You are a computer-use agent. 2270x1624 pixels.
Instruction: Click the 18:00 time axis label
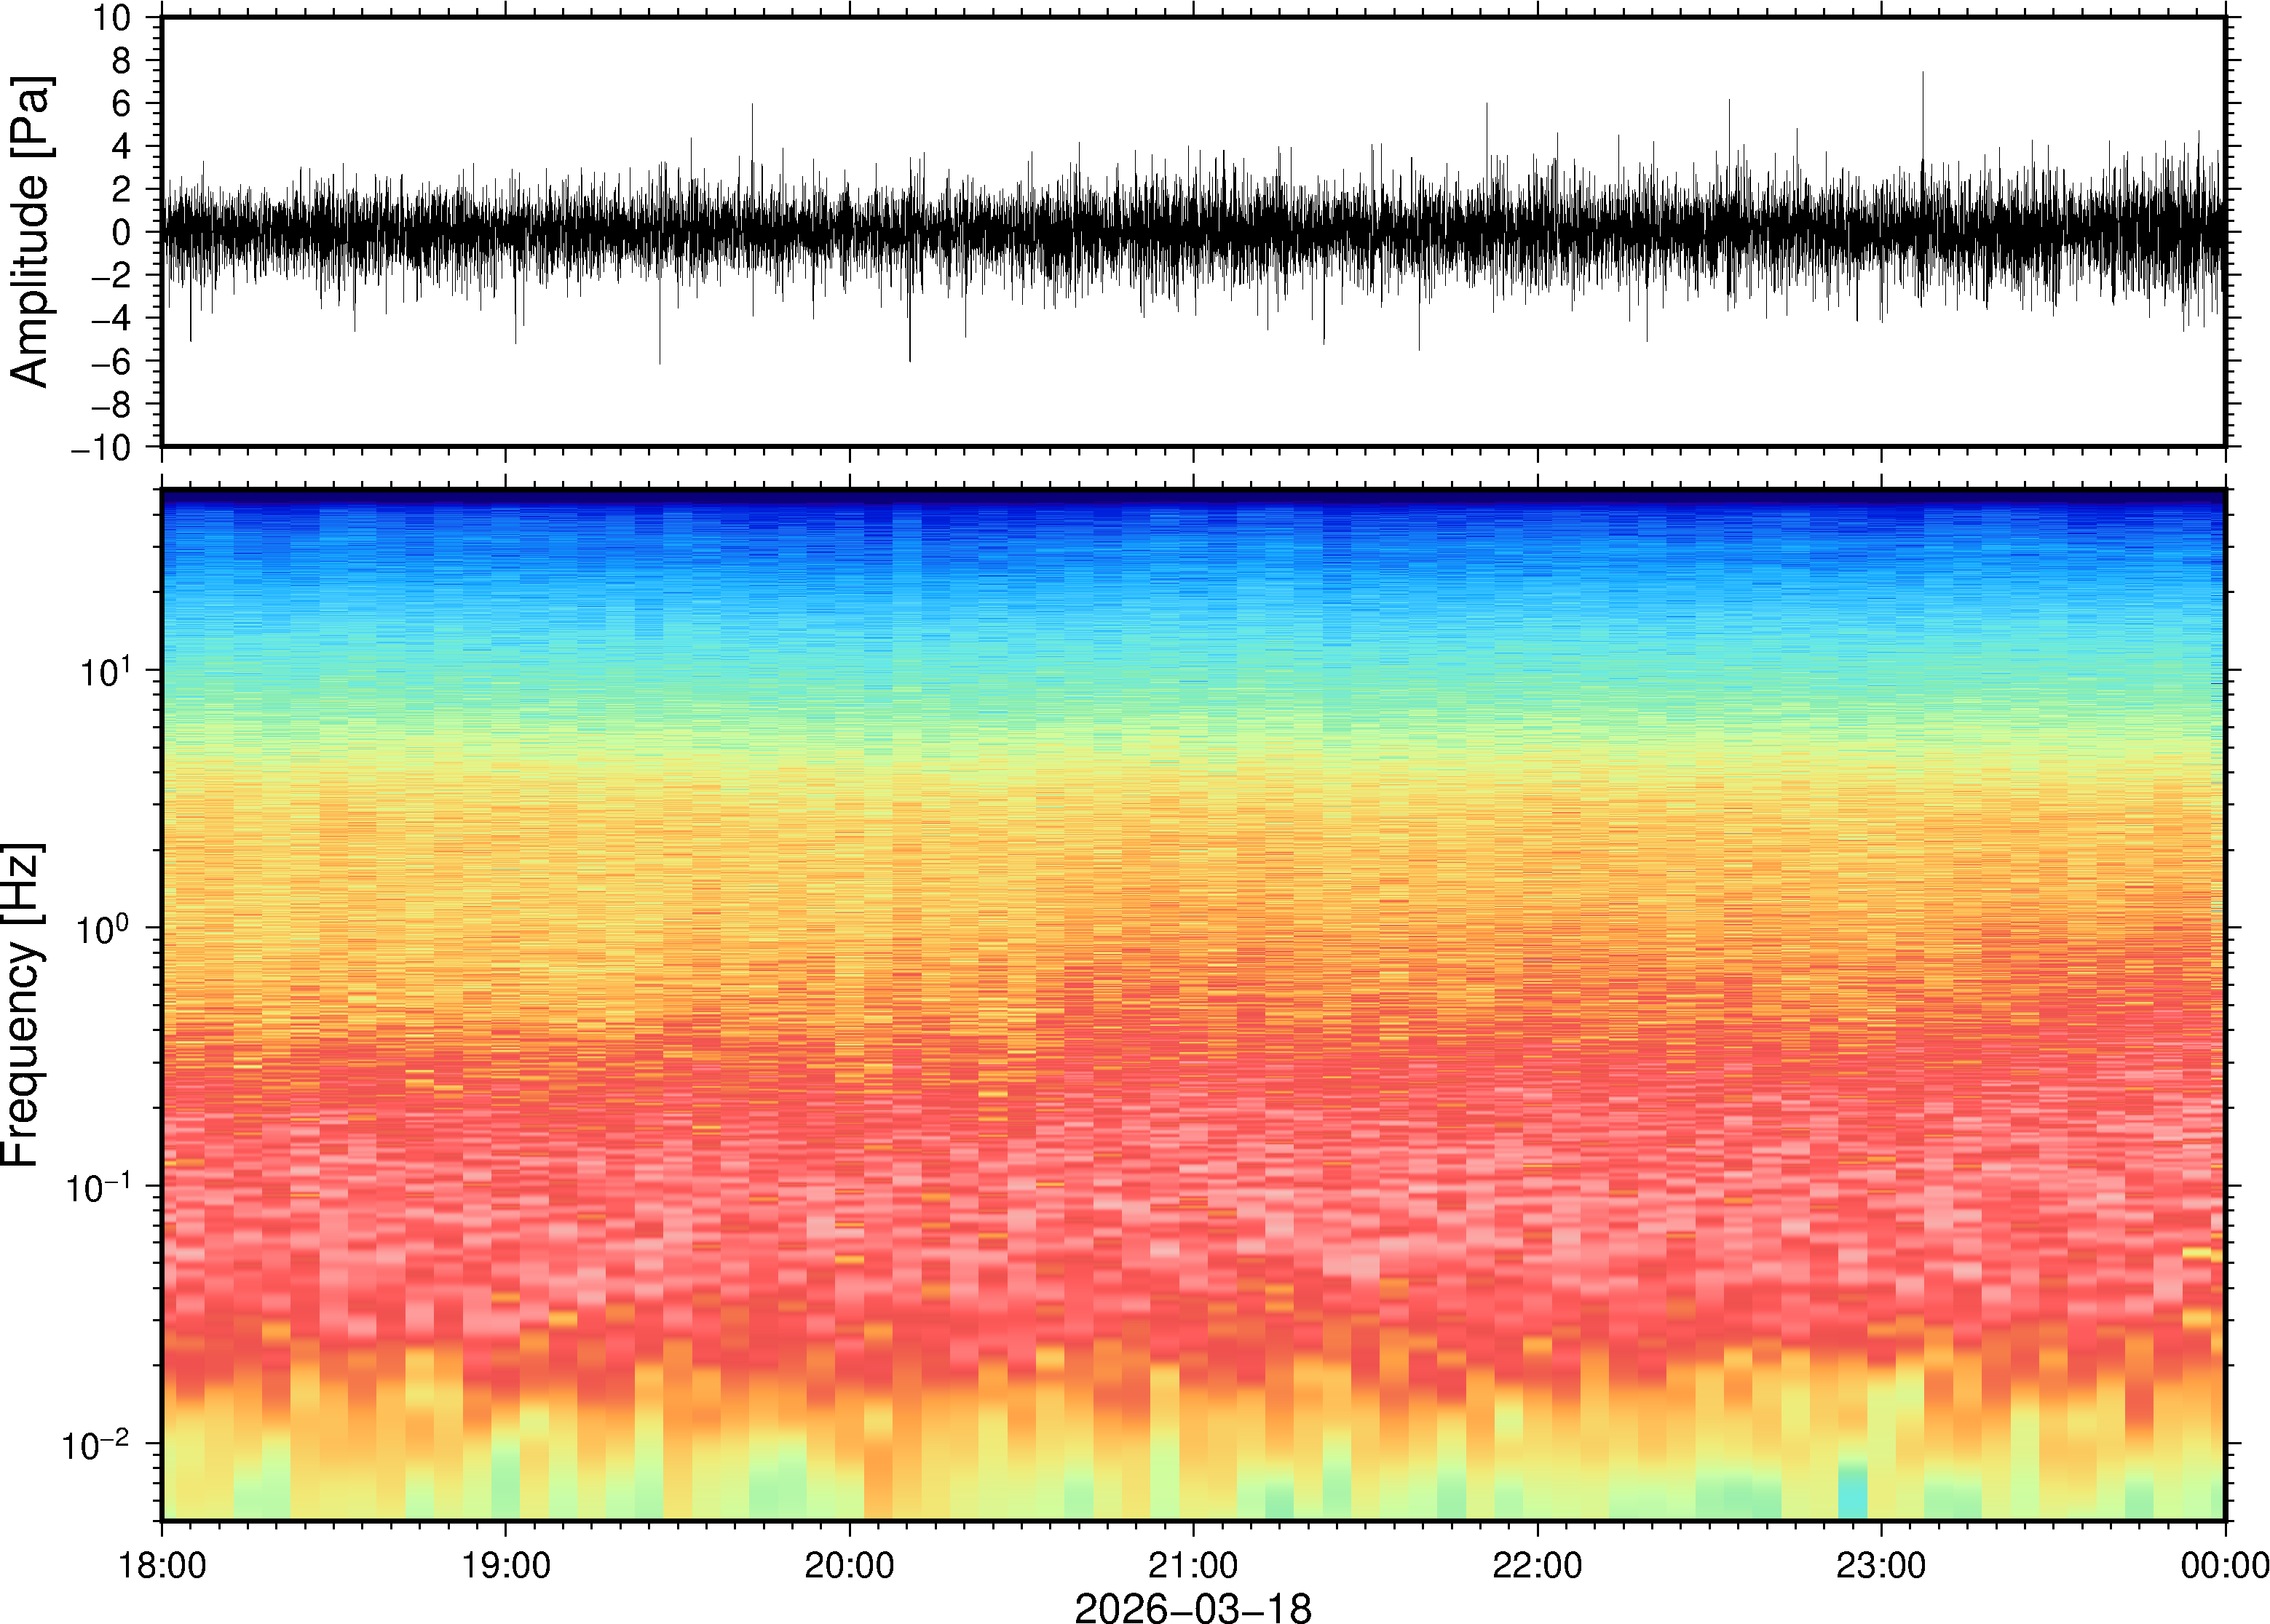pos(162,1565)
